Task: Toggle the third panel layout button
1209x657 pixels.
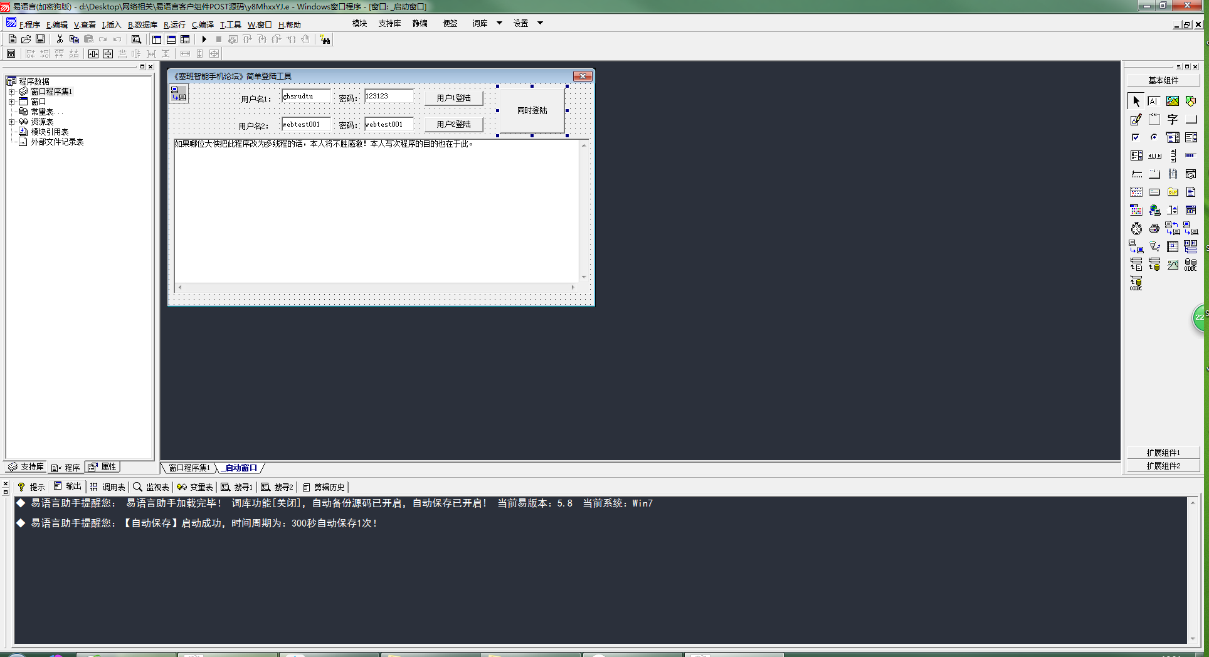Action: coord(185,39)
